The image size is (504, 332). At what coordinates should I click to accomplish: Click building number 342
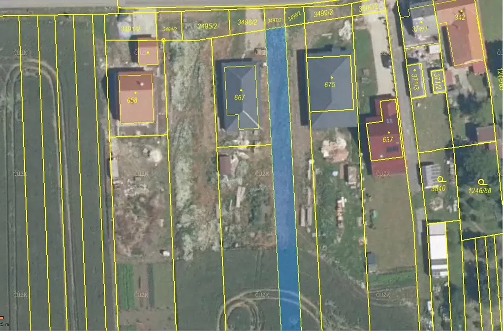click(x=460, y=17)
